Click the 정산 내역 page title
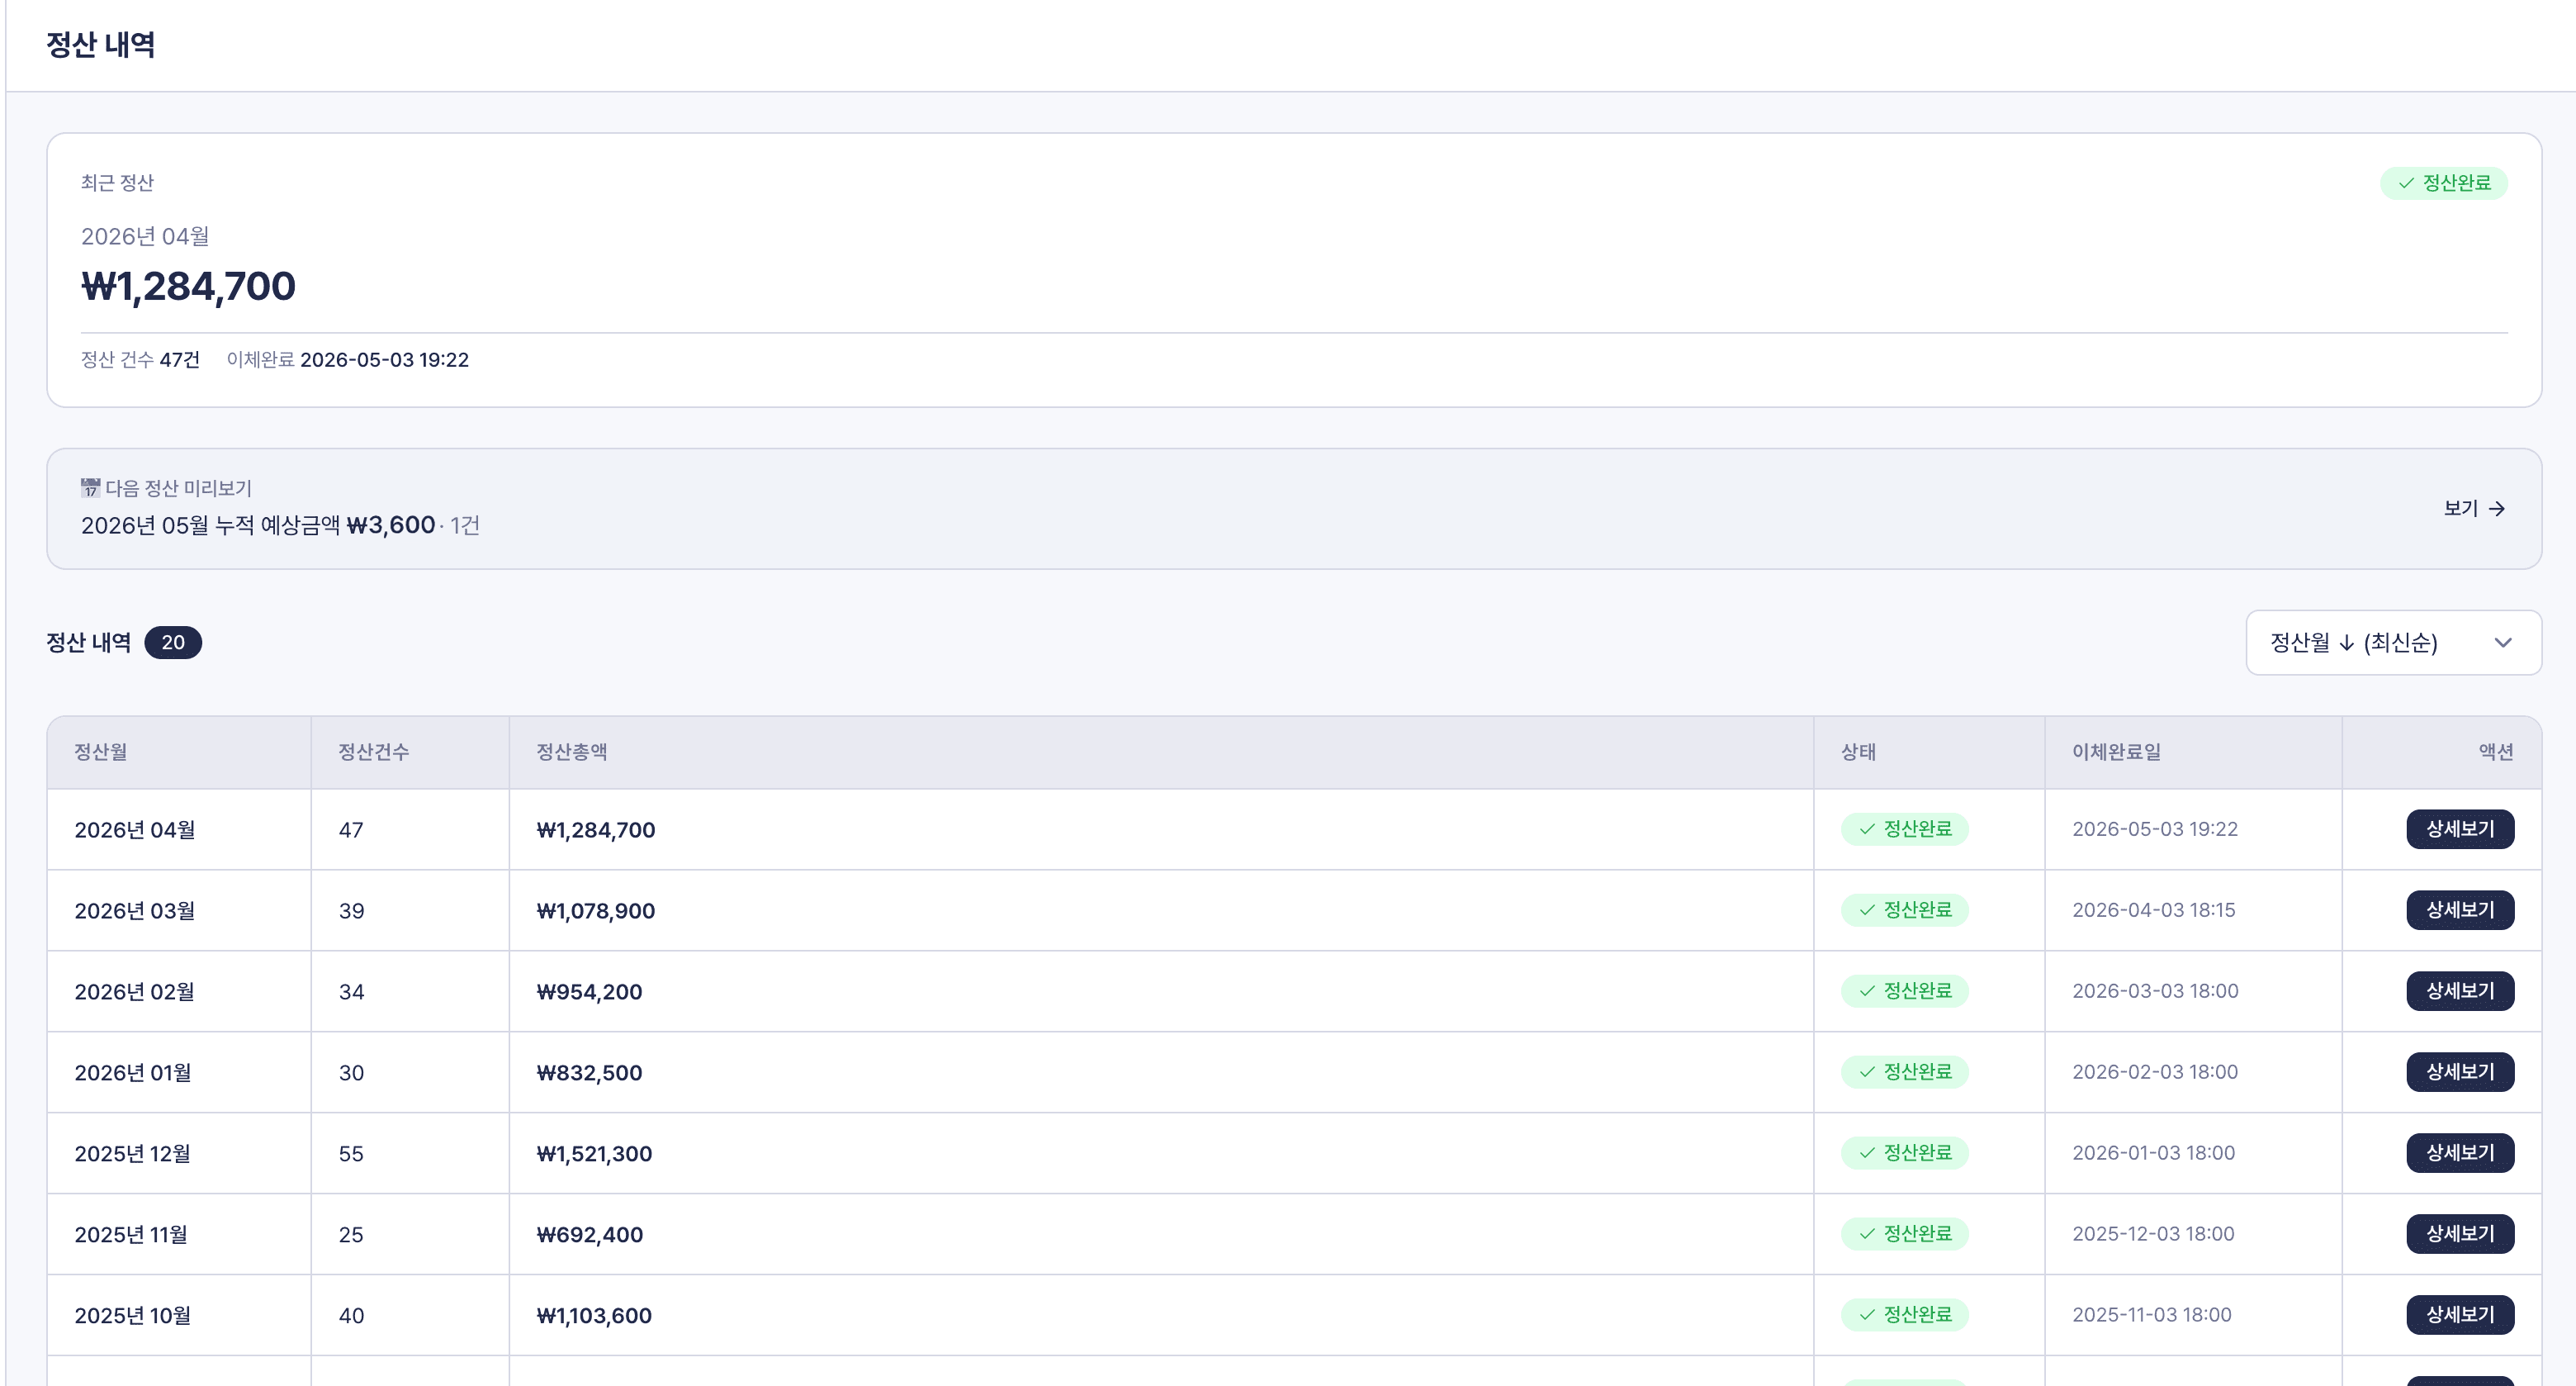The width and height of the screenshot is (2576, 1386). pyautogui.click(x=100, y=45)
